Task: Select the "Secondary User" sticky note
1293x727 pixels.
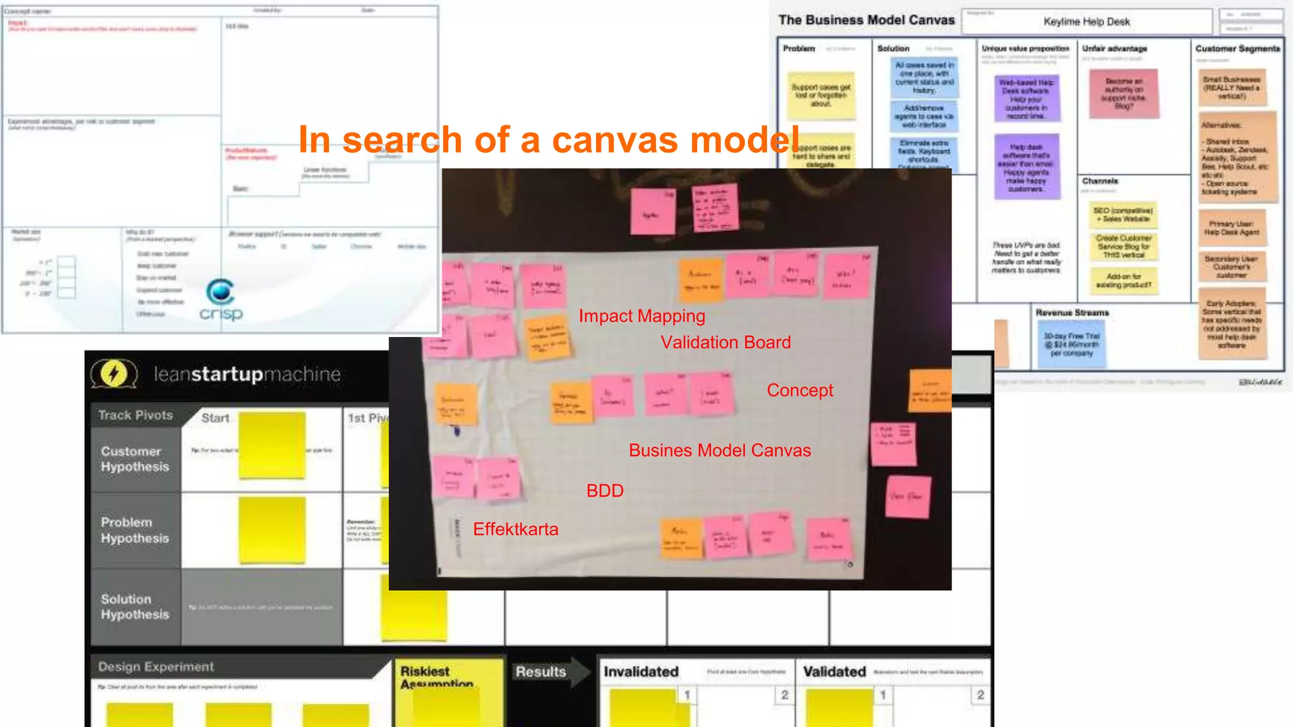Action: coord(1232,267)
